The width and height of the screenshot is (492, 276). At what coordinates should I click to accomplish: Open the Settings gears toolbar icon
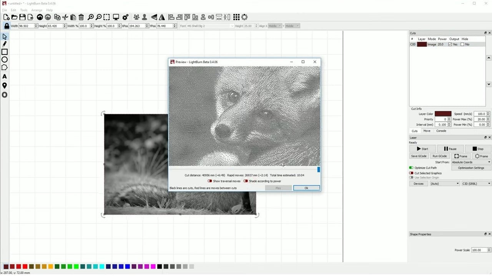click(x=125, y=17)
